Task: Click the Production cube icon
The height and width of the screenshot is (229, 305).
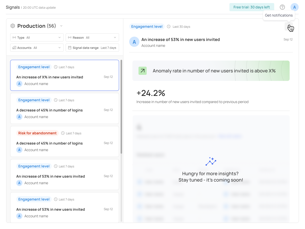Action: pyautogui.click(x=13, y=26)
